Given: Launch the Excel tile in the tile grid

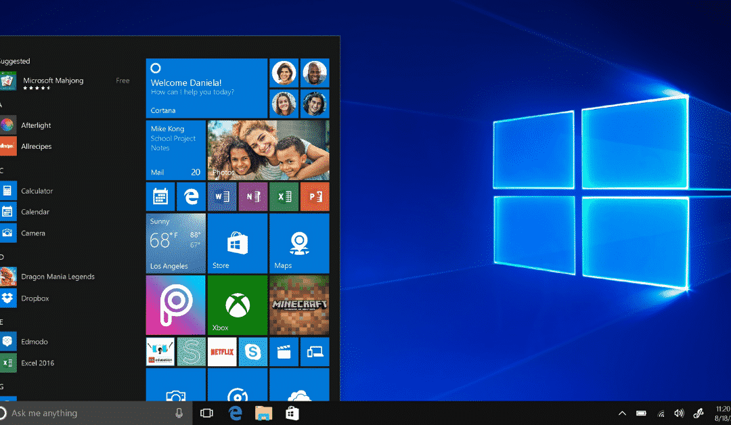Looking at the screenshot, I should tap(284, 197).
